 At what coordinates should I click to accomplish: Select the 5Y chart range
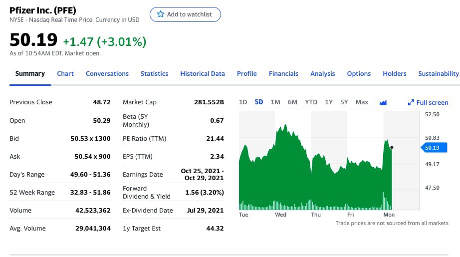point(344,102)
